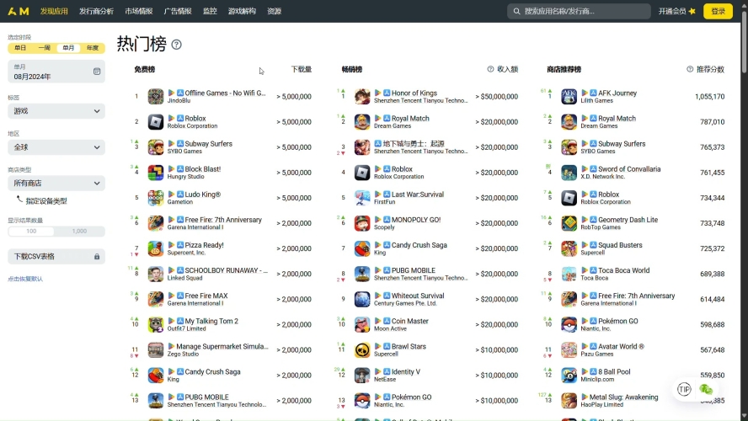Viewport: 748px width, 421px height.
Task: Open Coin Master app icon
Action: coord(362,325)
